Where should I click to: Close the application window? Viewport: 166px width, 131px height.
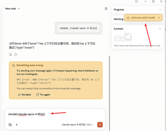161,2
